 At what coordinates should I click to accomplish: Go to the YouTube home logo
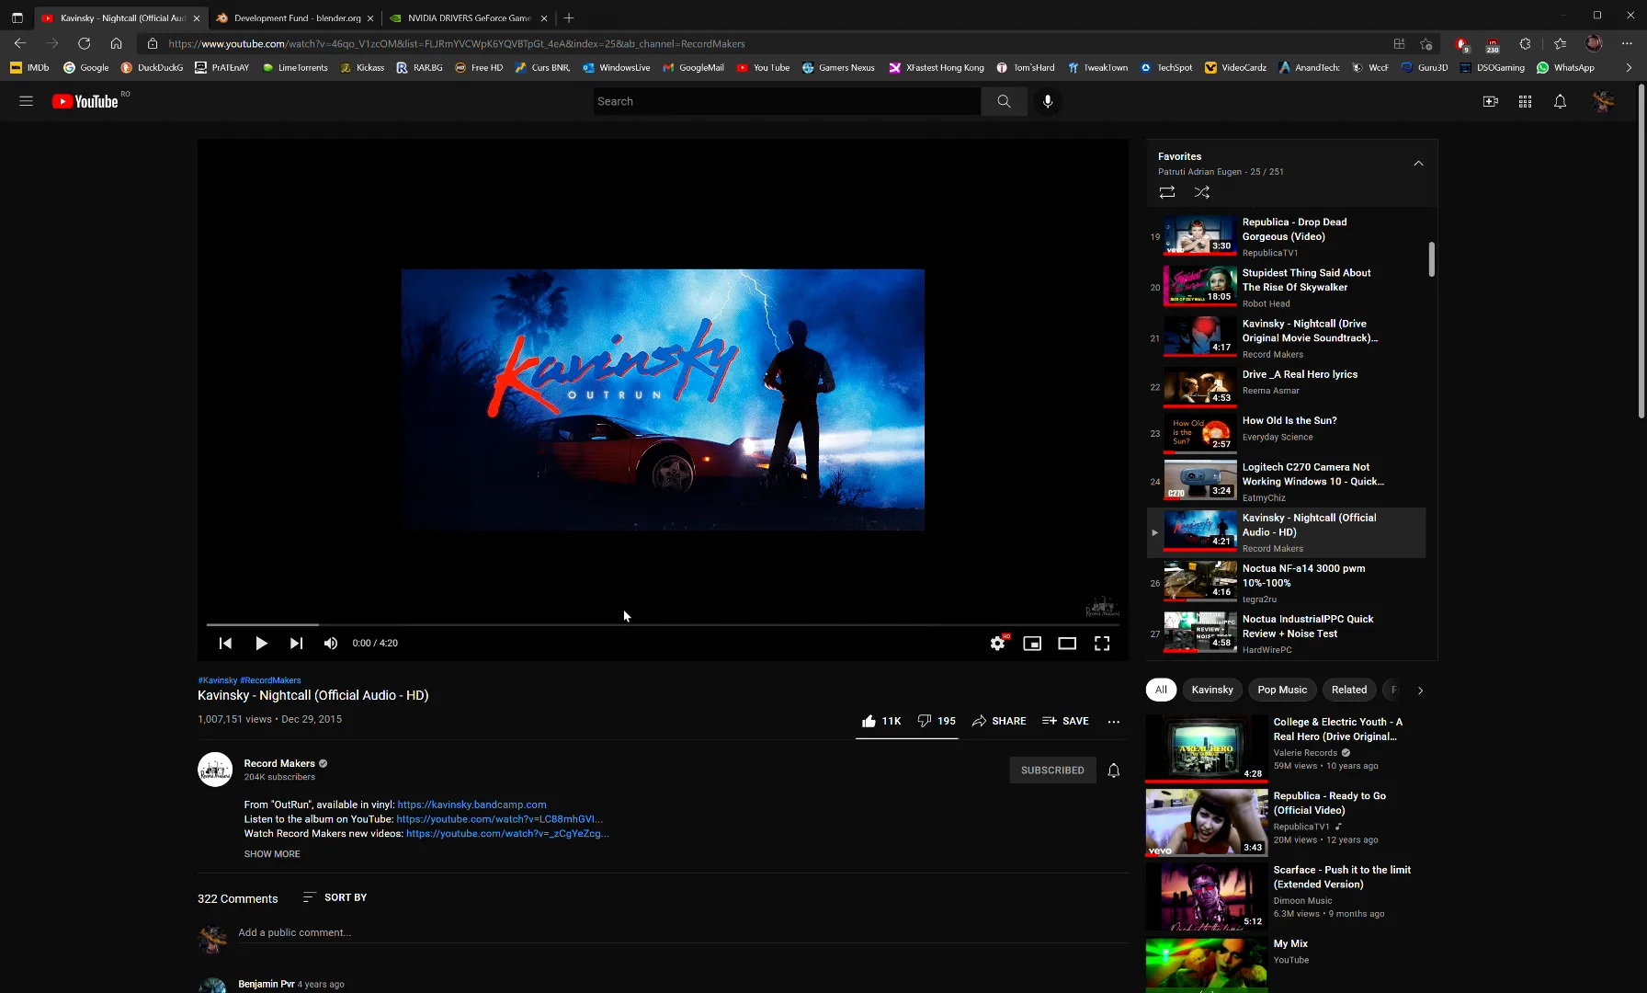[85, 101]
